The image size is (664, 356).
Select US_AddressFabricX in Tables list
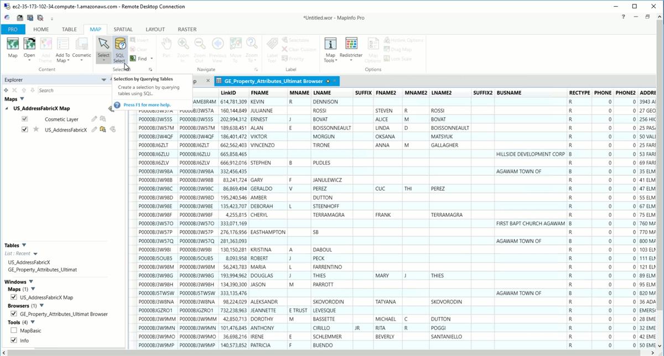tap(29, 262)
